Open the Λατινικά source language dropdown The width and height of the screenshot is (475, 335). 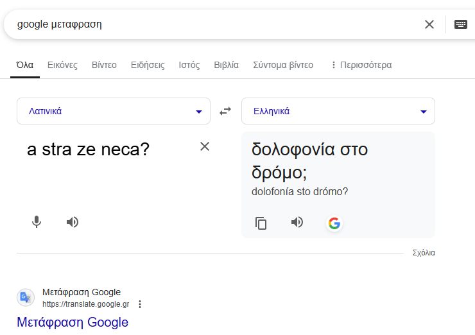(114, 111)
